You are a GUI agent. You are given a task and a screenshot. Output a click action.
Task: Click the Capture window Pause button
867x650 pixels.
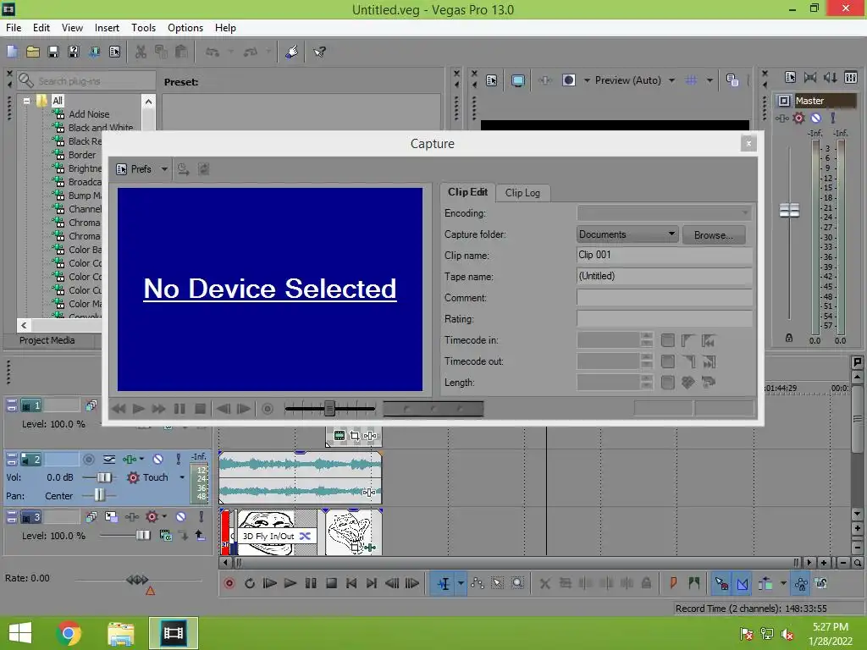tap(179, 409)
